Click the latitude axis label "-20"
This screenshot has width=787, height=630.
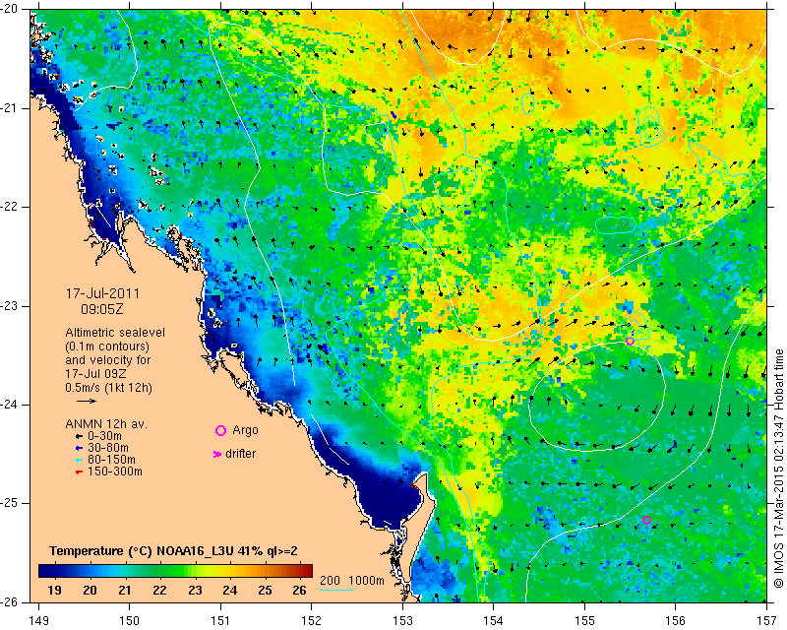tap(9, 9)
